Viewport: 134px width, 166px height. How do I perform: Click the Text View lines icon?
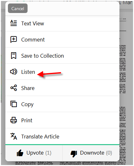(x=14, y=23)
